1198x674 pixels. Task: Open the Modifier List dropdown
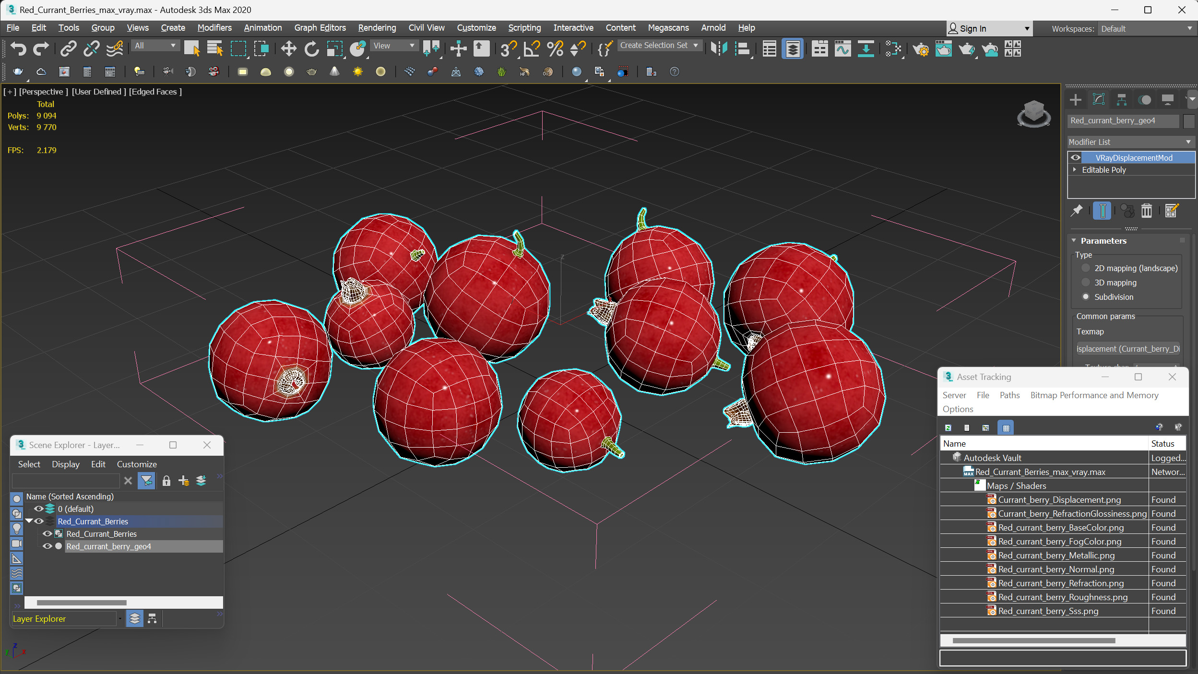[1130, 142]
